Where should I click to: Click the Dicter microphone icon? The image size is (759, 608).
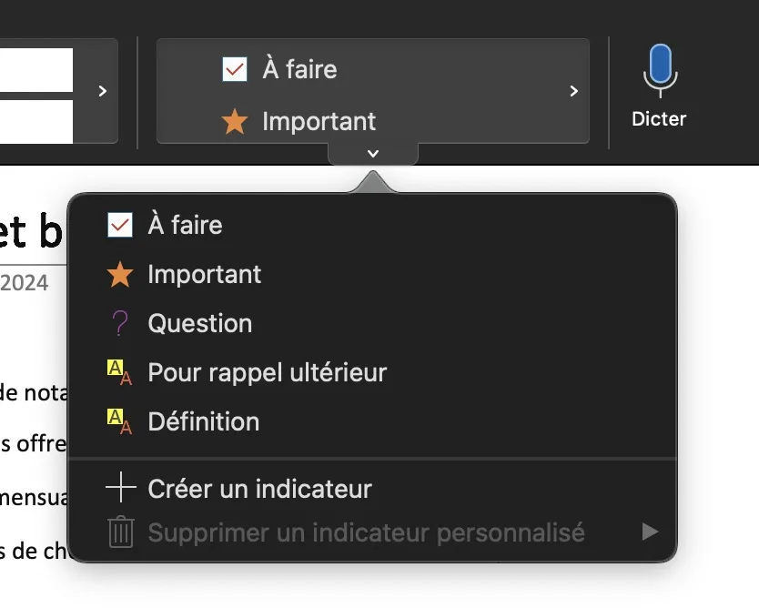659,70
